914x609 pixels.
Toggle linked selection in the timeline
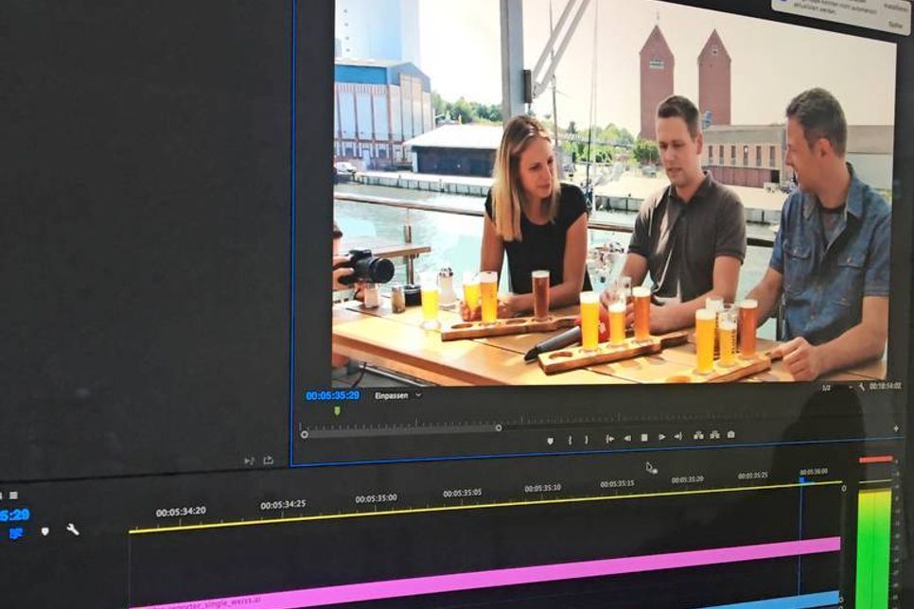[16, 533]
